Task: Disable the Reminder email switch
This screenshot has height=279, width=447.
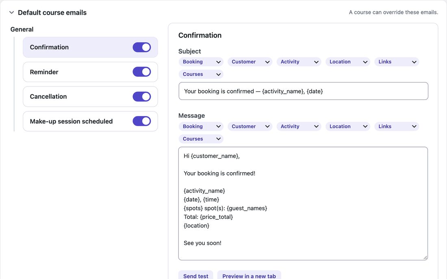Action: pos(142,72)
